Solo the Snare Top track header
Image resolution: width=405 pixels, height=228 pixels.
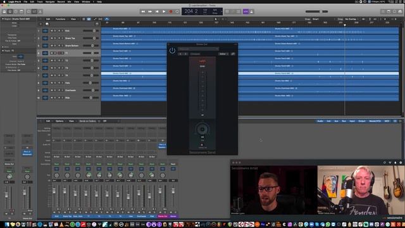pos(55,38)
